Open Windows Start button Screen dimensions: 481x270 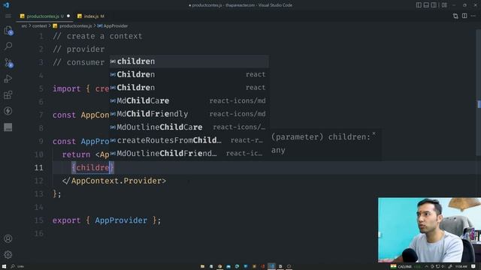(x=4, y=266)
